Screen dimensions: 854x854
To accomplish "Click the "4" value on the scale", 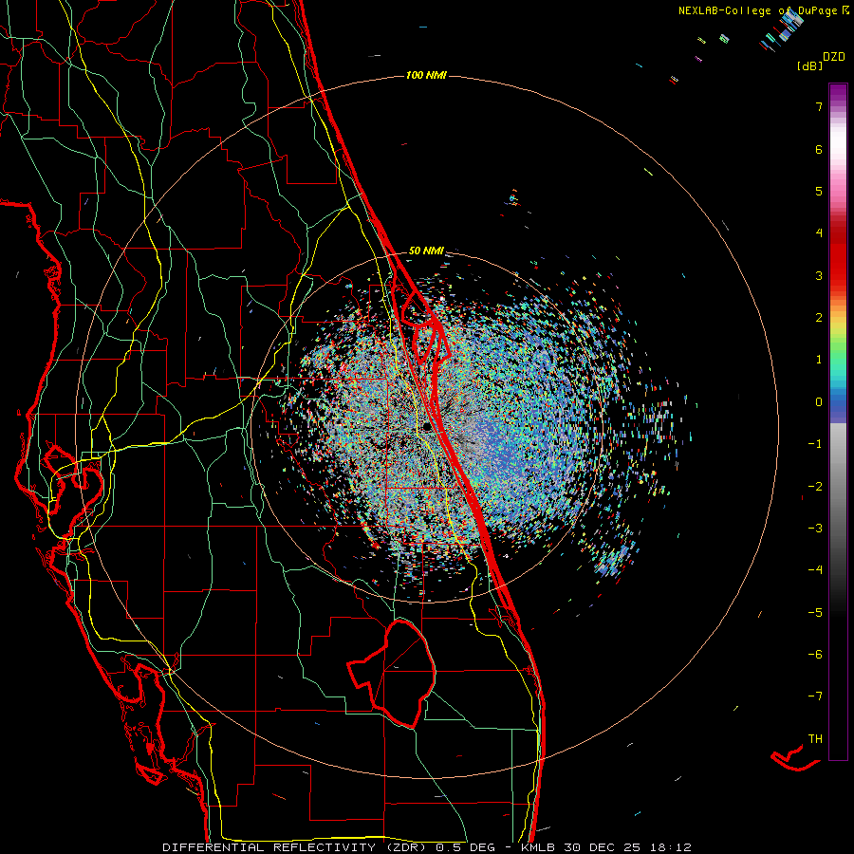I will coord(819,233).
